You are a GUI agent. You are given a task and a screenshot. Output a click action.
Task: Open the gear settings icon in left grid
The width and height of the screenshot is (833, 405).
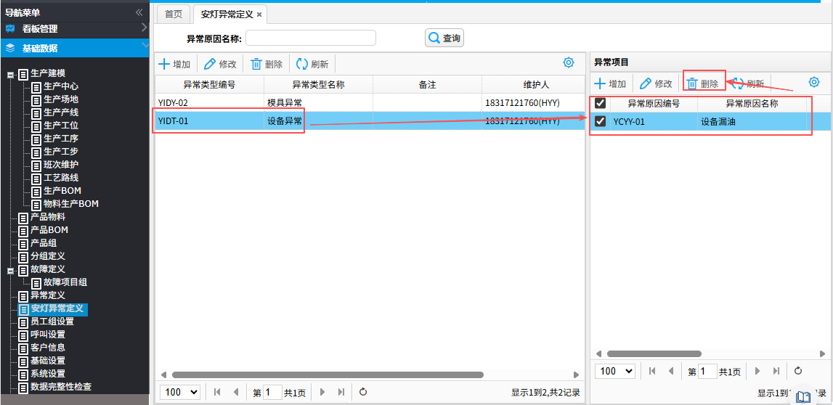(x=569, y=63)
